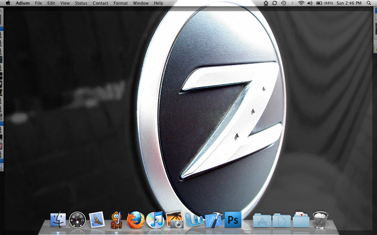Click the Sun 2:46 PM clock
The width and height of the screenshot is (377, 235).
[x=349, y=3]
